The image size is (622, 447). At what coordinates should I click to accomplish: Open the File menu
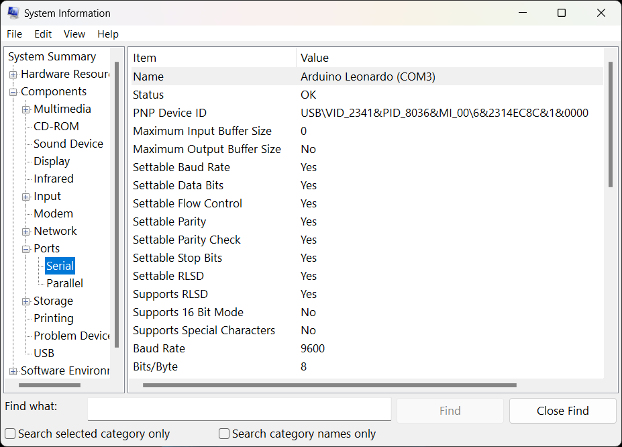coord(14,34)
